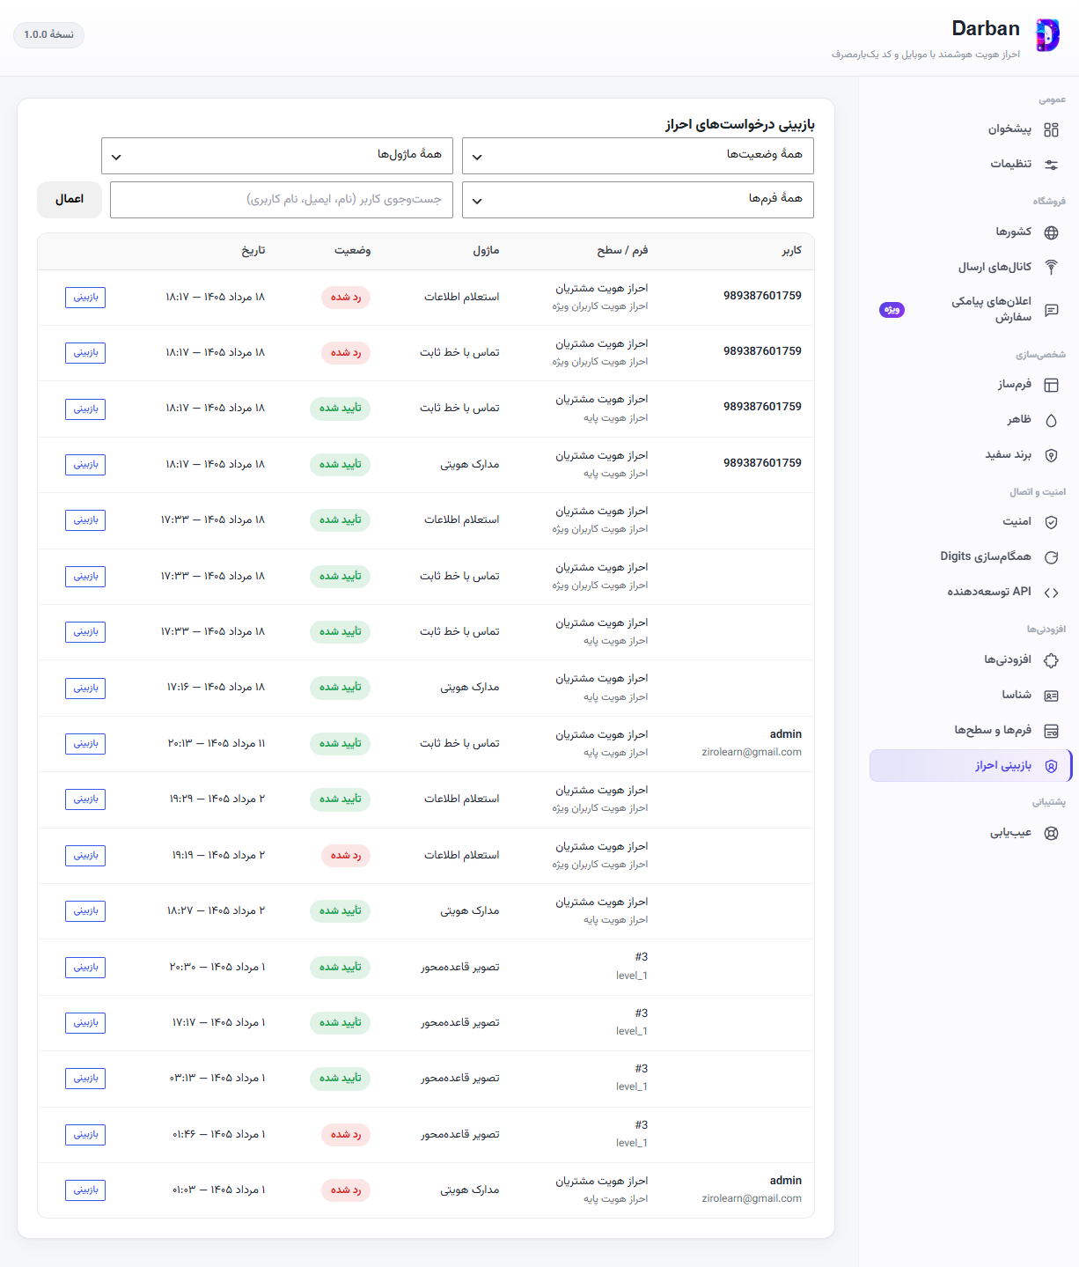The width and height of the screenshot is (1079, 1267).
Task: Click the امنیت shield-check icon
Action: point(1051,522)
